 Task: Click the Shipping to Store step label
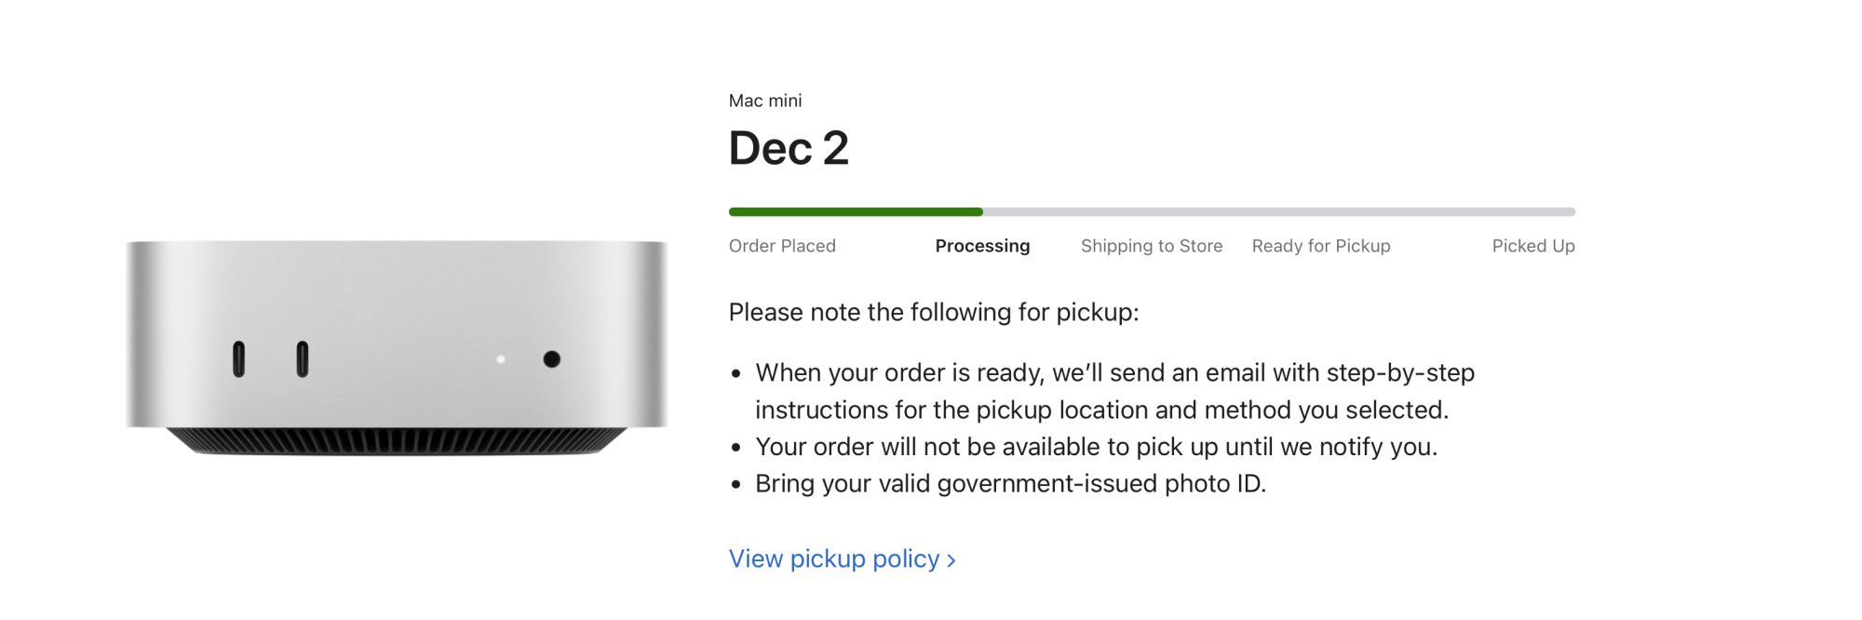[x=1152, y=246]
